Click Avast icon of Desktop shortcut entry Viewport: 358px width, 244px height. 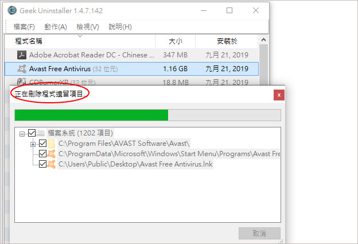pyautogui.click(x=52, y=164)
